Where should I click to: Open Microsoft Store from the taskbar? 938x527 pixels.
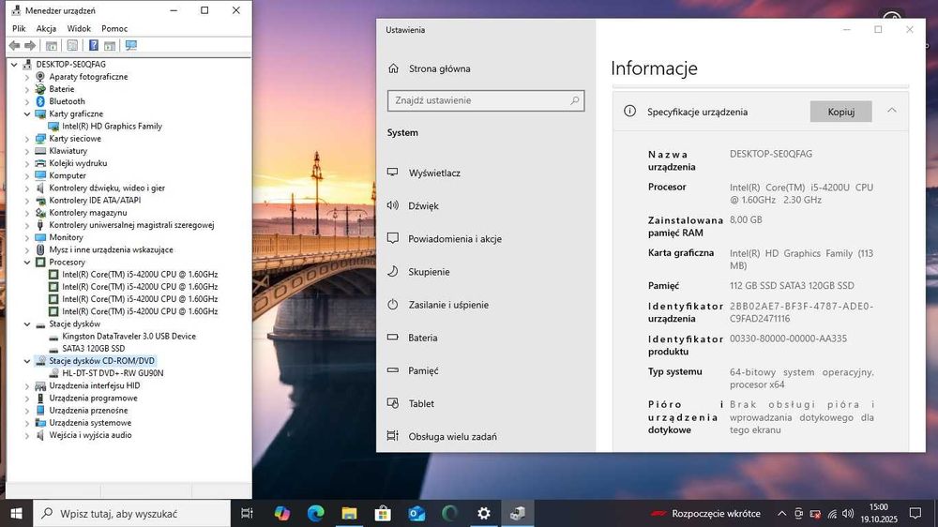click(x=383, y=513)
